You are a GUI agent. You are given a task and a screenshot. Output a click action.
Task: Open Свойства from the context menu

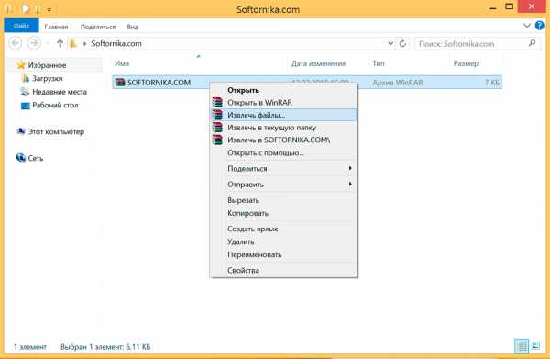283,270
